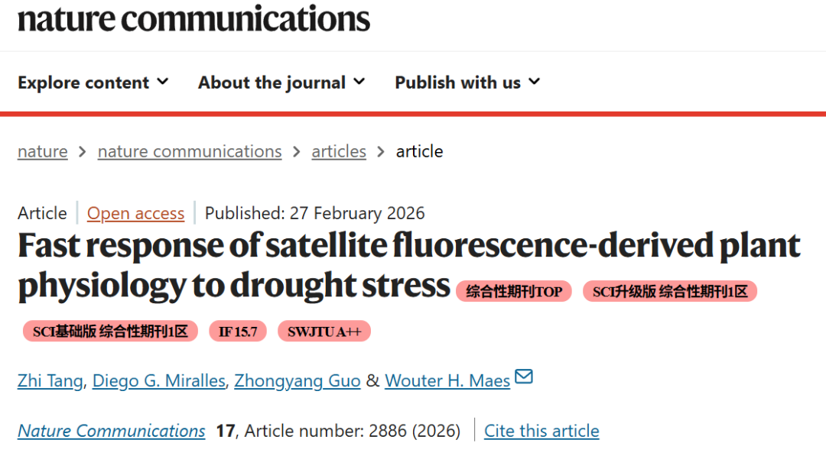Expand the Explore content dropdown

(x=93, y=82)
